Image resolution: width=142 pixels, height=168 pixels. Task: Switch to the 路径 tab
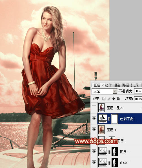126,85
